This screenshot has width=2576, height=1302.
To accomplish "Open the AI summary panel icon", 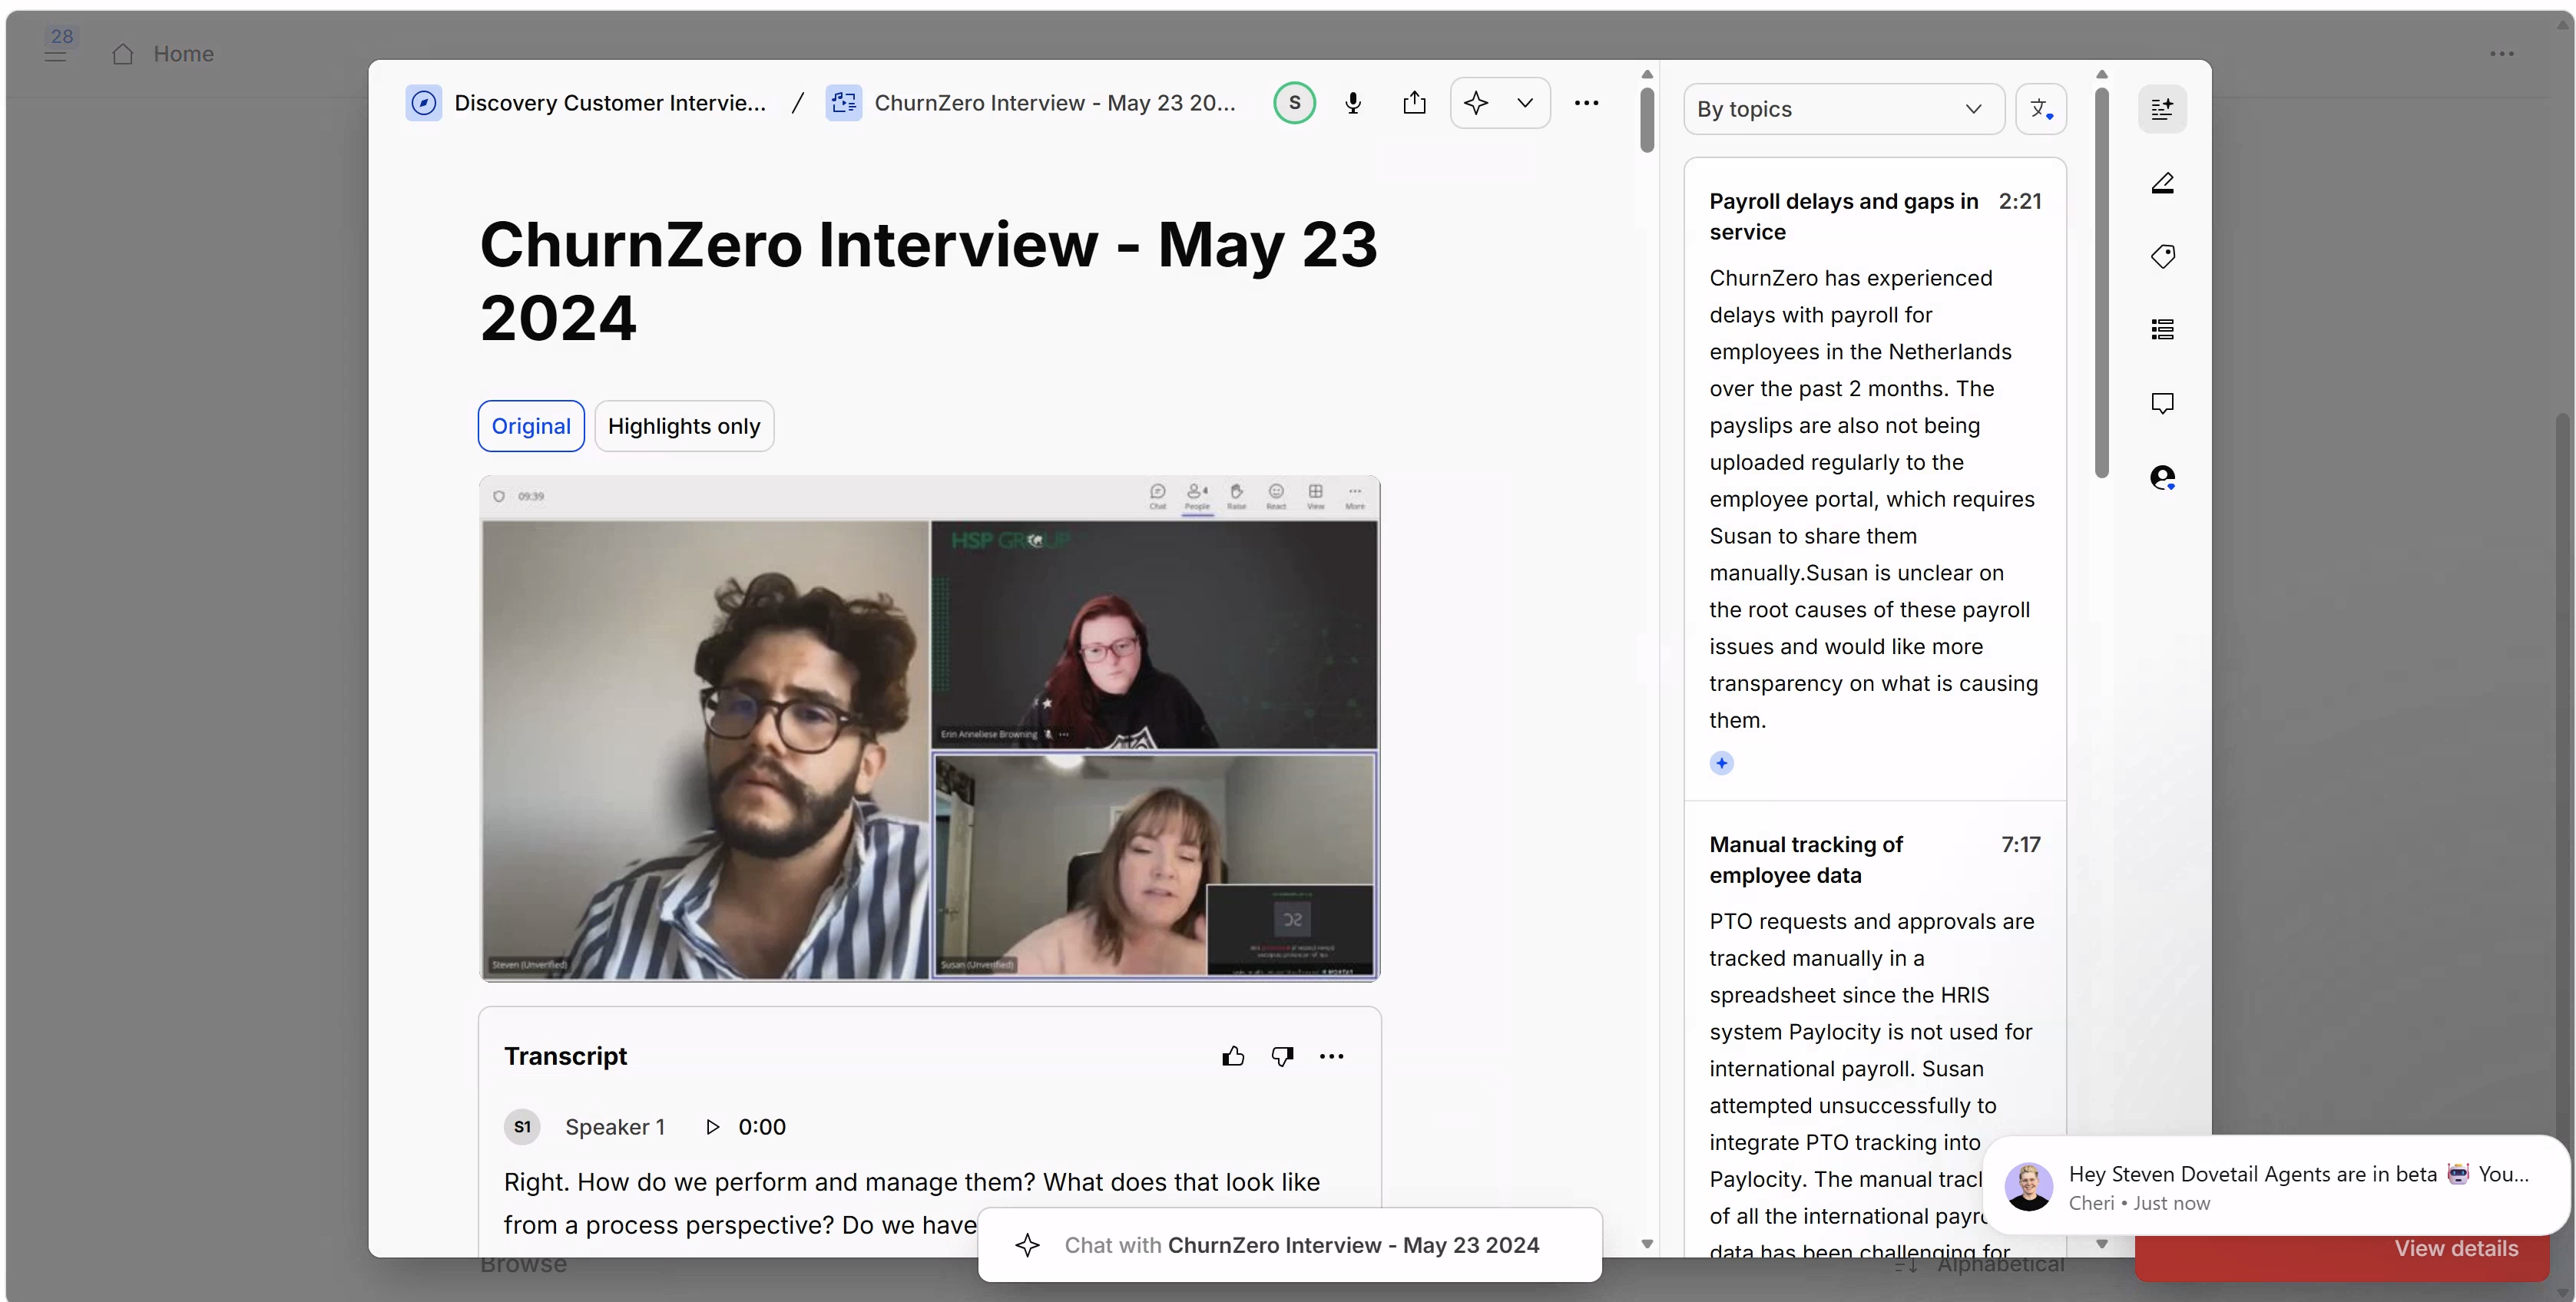I will click(x=2162, y=109).
